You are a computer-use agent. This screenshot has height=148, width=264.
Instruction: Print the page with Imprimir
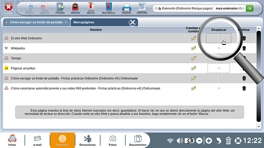pos(126,8)
